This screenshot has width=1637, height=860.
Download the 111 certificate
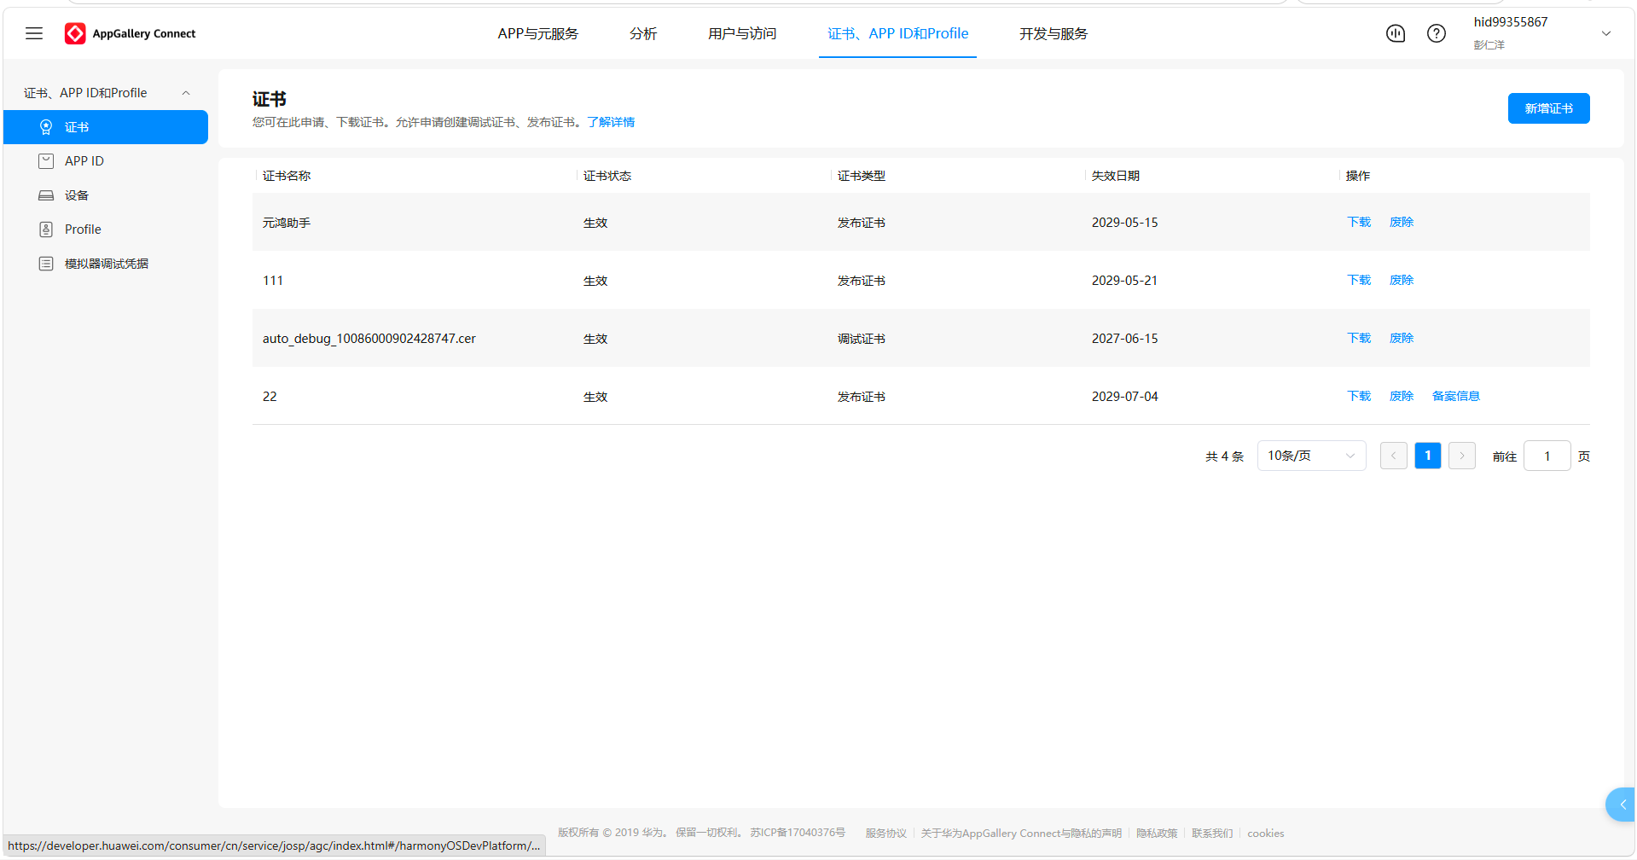(1359, 280)
